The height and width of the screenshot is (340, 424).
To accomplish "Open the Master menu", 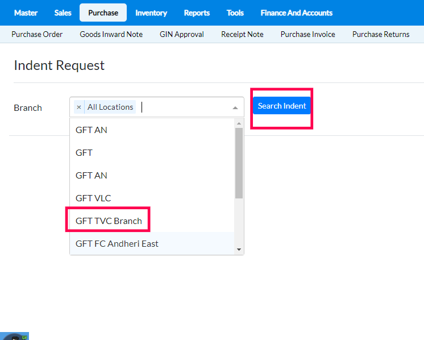I will click(x=26, y=13).
